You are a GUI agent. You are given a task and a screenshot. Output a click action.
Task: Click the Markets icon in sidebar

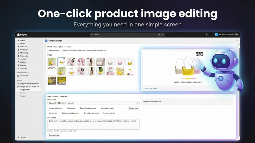[18, 62]
